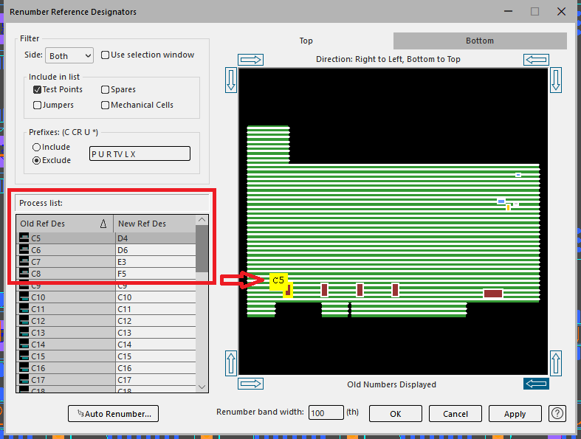Click the process list scrollbar down arrow
The width and height of the screenshot is (581, 439).
coord(202,387)
